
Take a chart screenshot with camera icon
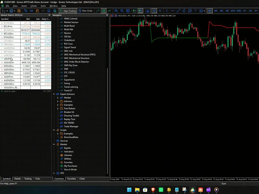(147, 11)
